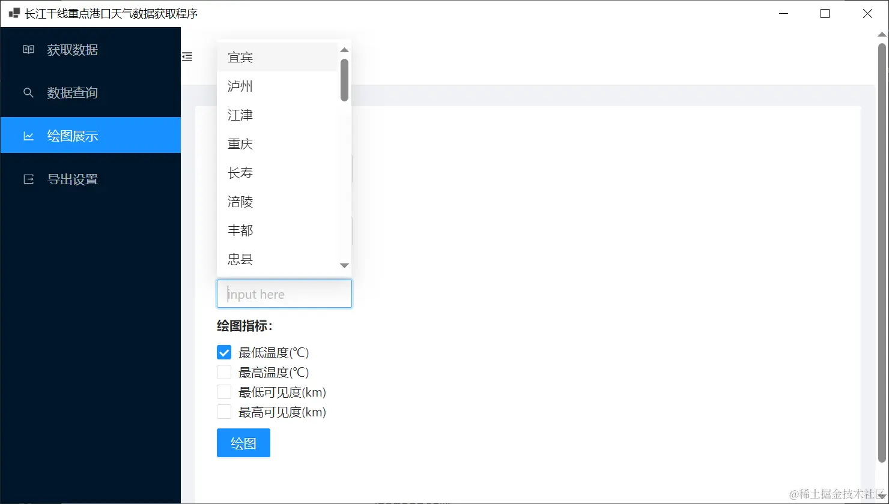Open the 数据查询 menu item
The height and width of the screenshot is (504, 889).
[91, 93]
